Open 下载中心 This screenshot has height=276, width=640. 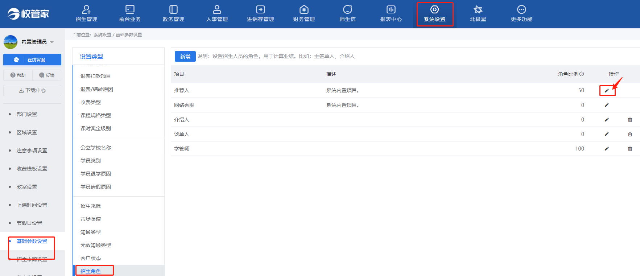point(32,90)
